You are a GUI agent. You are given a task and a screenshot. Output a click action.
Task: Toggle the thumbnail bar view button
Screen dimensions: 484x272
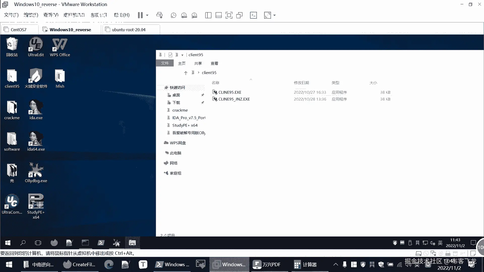(219, 15)
